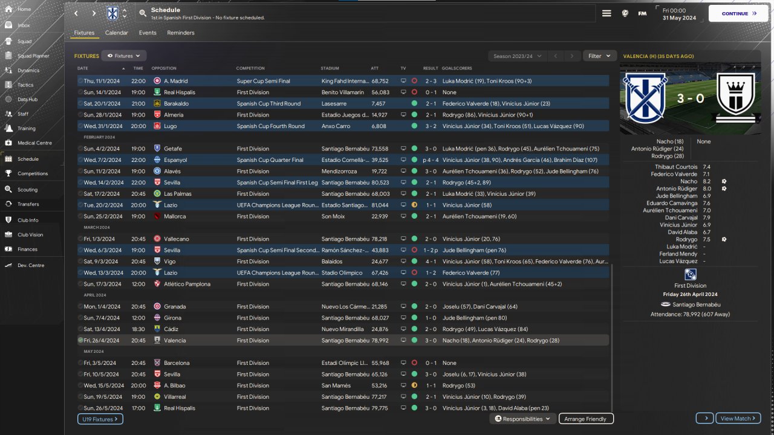Switch to the Fixtures tab
The height and width of the screenshot is (435, 774).
84,33
